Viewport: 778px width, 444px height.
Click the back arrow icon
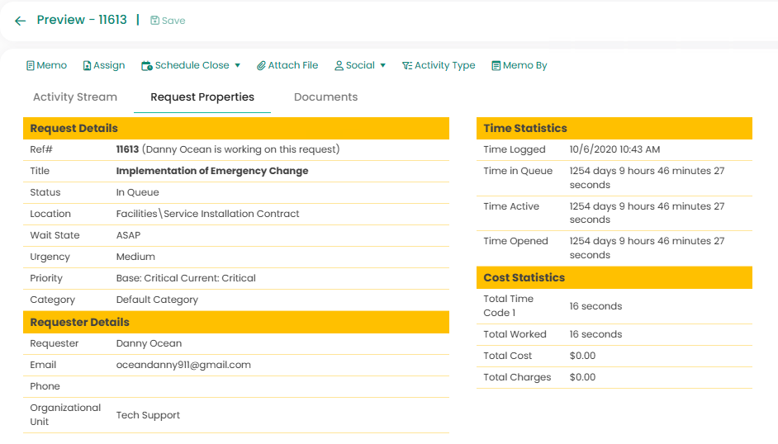click(20, 21)
